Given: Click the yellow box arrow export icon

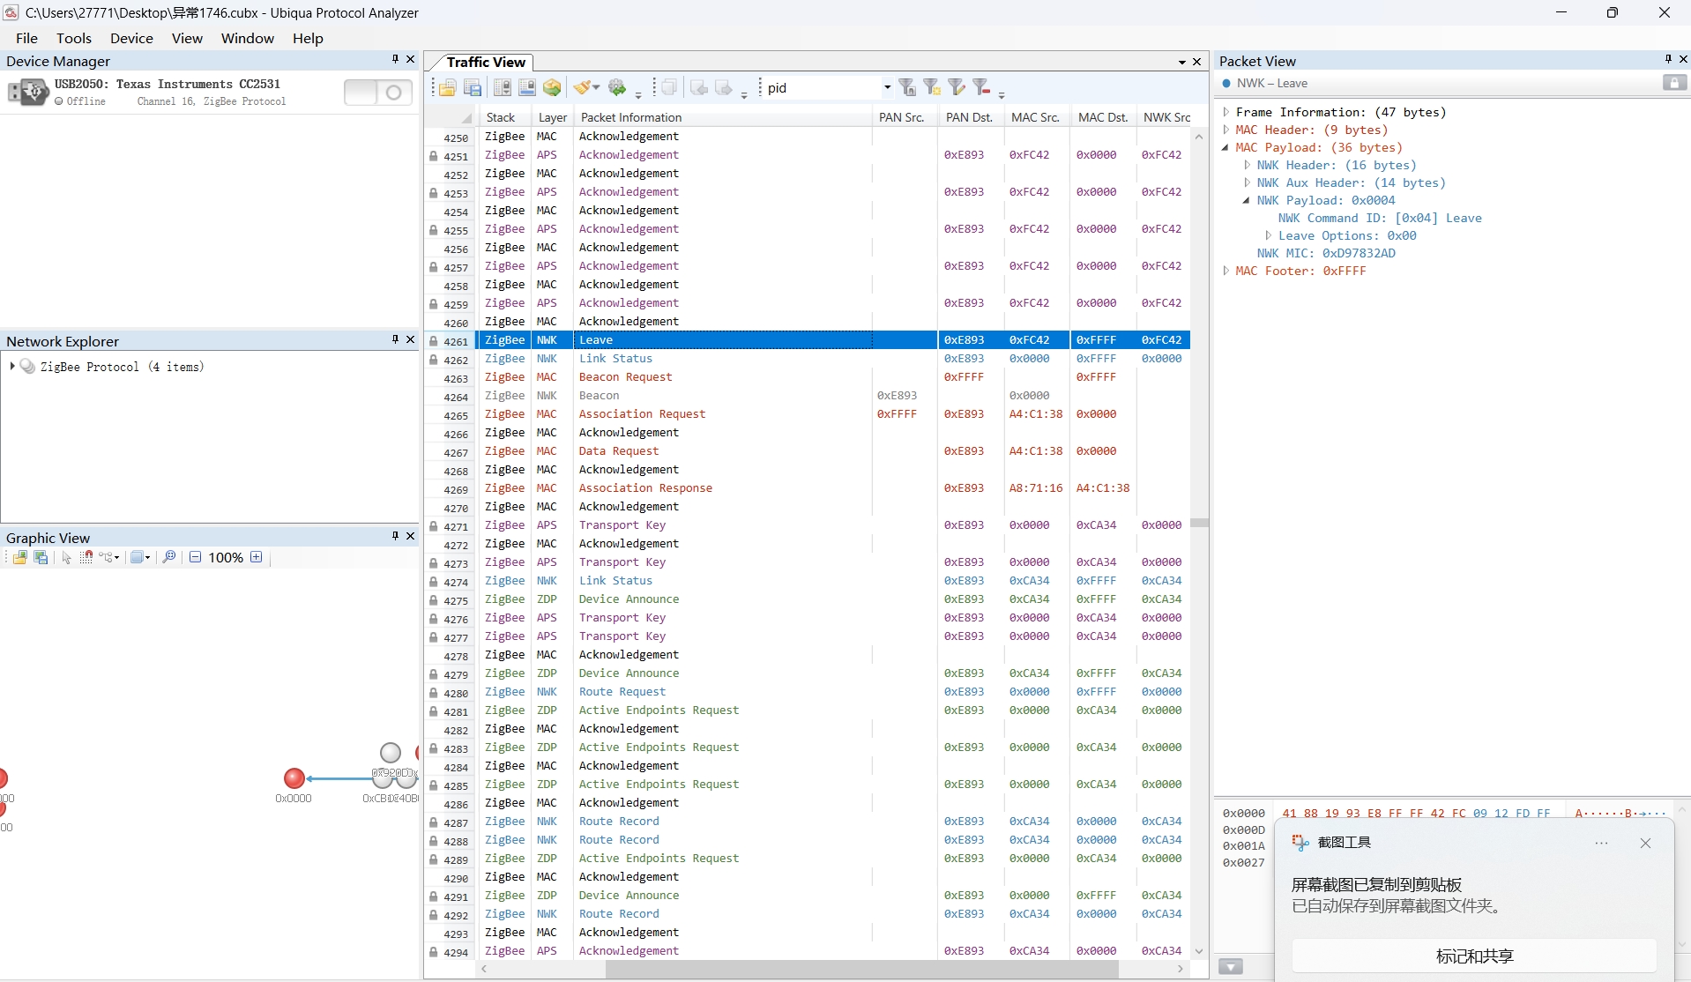Looking at the screenshot, I should (552, 88).
